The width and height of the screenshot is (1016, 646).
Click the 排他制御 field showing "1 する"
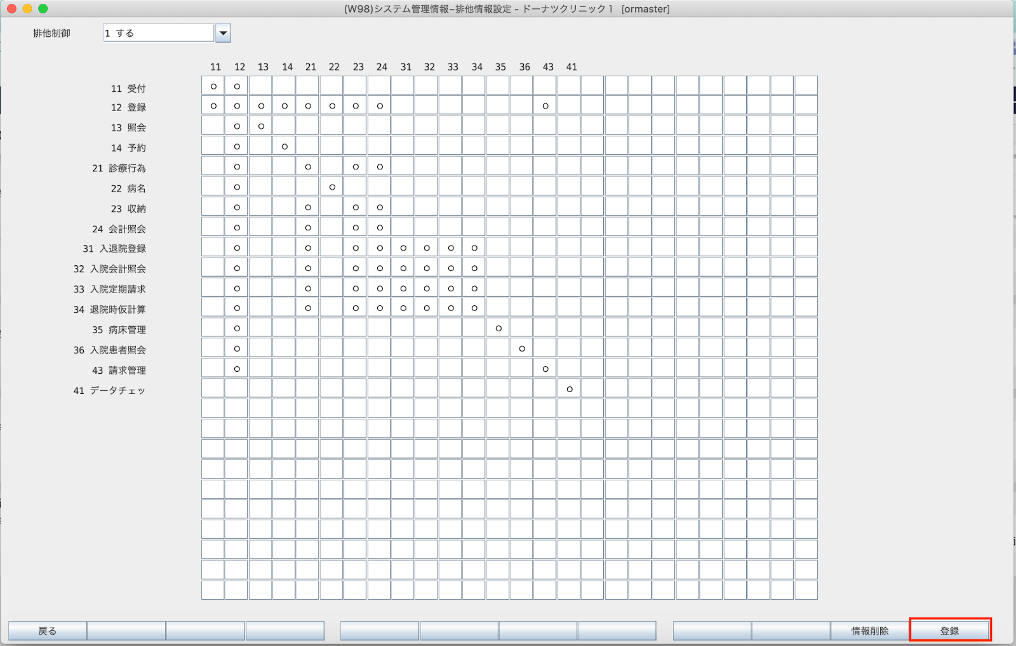click(158, 33)
